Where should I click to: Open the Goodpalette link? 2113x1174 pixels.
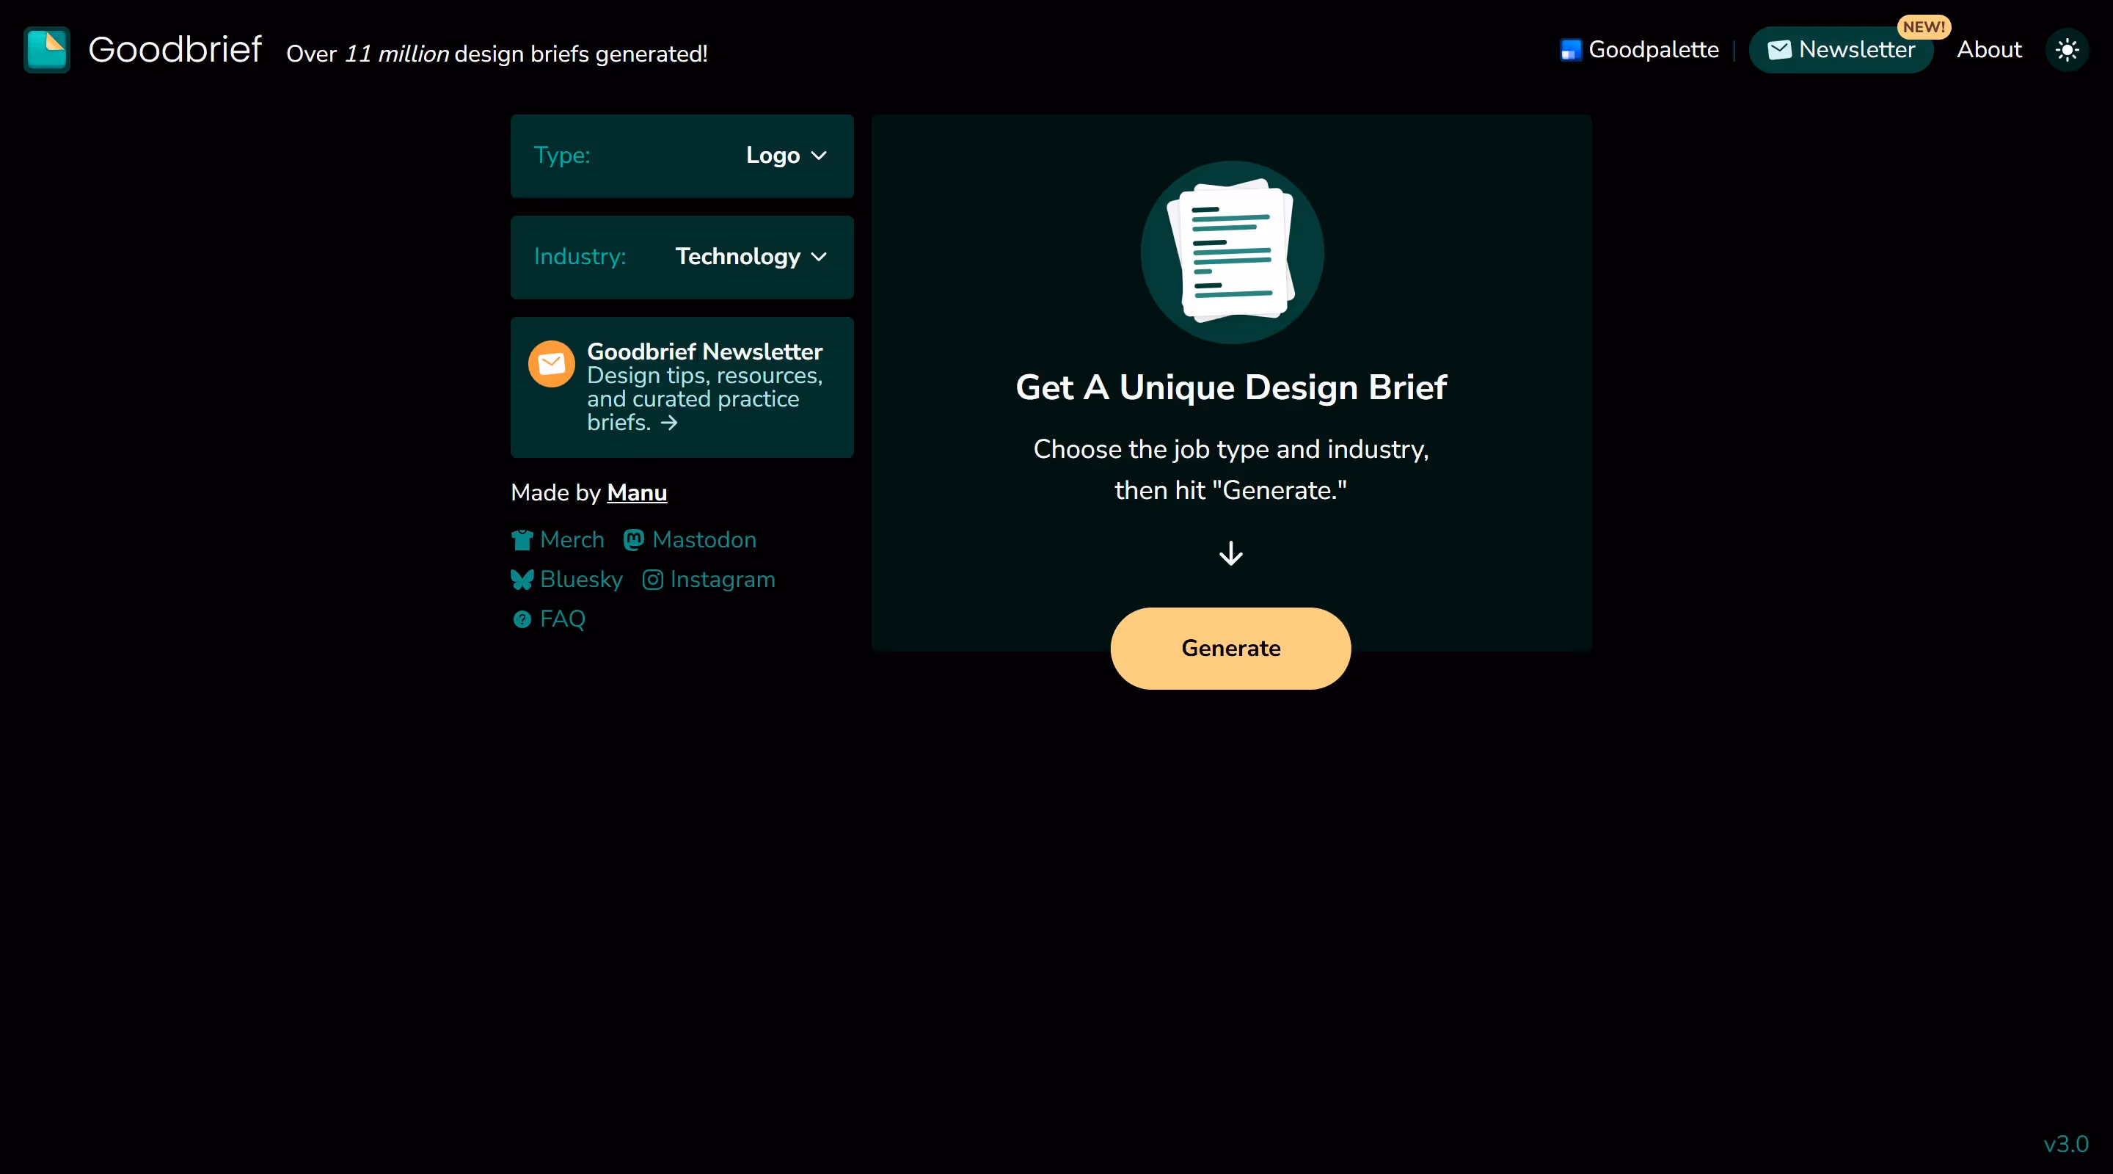click(x=1653, y=50)
